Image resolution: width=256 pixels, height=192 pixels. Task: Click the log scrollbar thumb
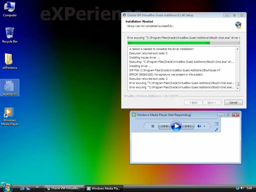point(237,84)
